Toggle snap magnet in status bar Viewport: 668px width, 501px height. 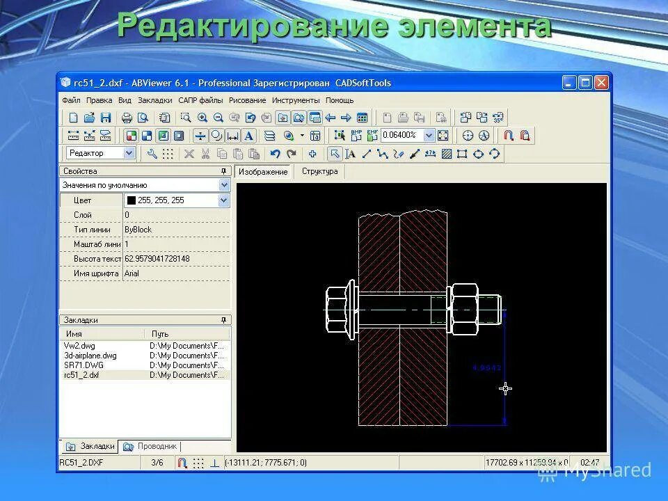click(182, 463)
